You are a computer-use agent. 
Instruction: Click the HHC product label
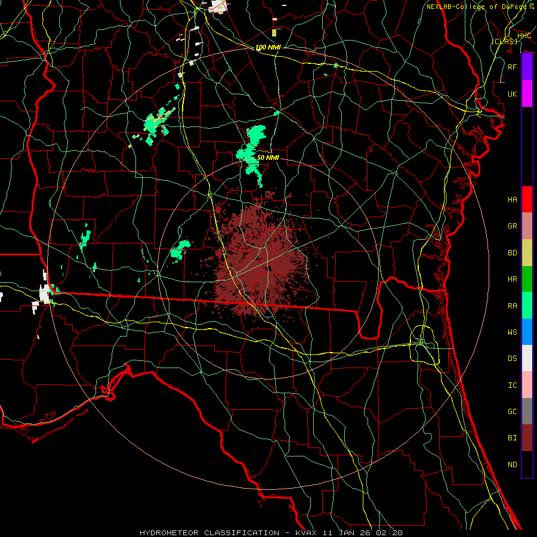coord(524,36)
